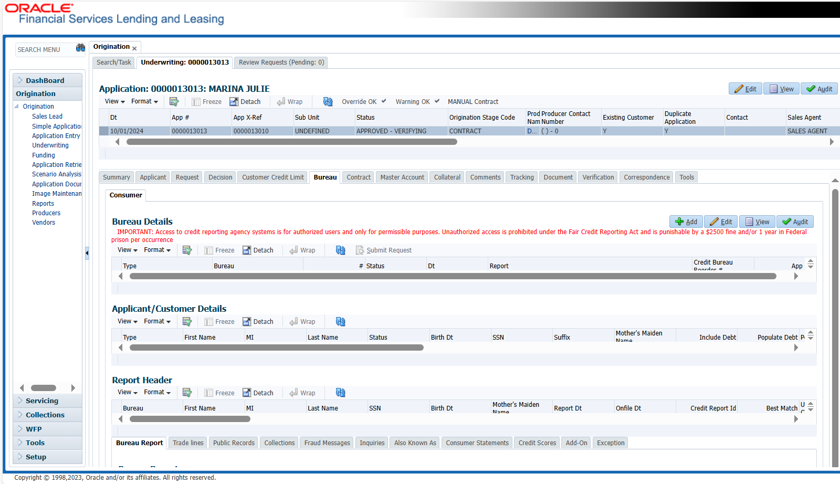The image size is (840, 484).
Task: Switch to the Search/Task tab
Action: (114, 62)
